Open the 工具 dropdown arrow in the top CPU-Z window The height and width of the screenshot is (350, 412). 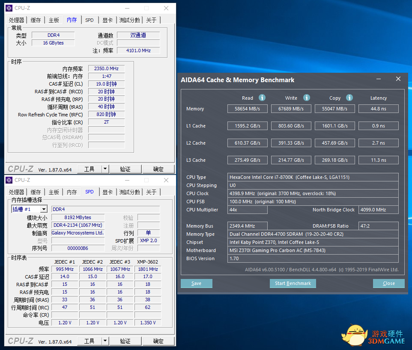coord(105,169)
